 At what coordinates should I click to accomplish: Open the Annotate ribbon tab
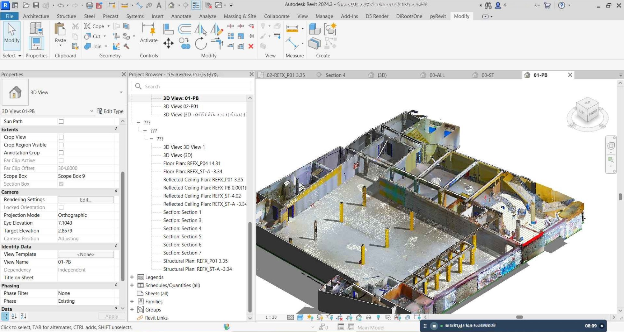[181, 16]
